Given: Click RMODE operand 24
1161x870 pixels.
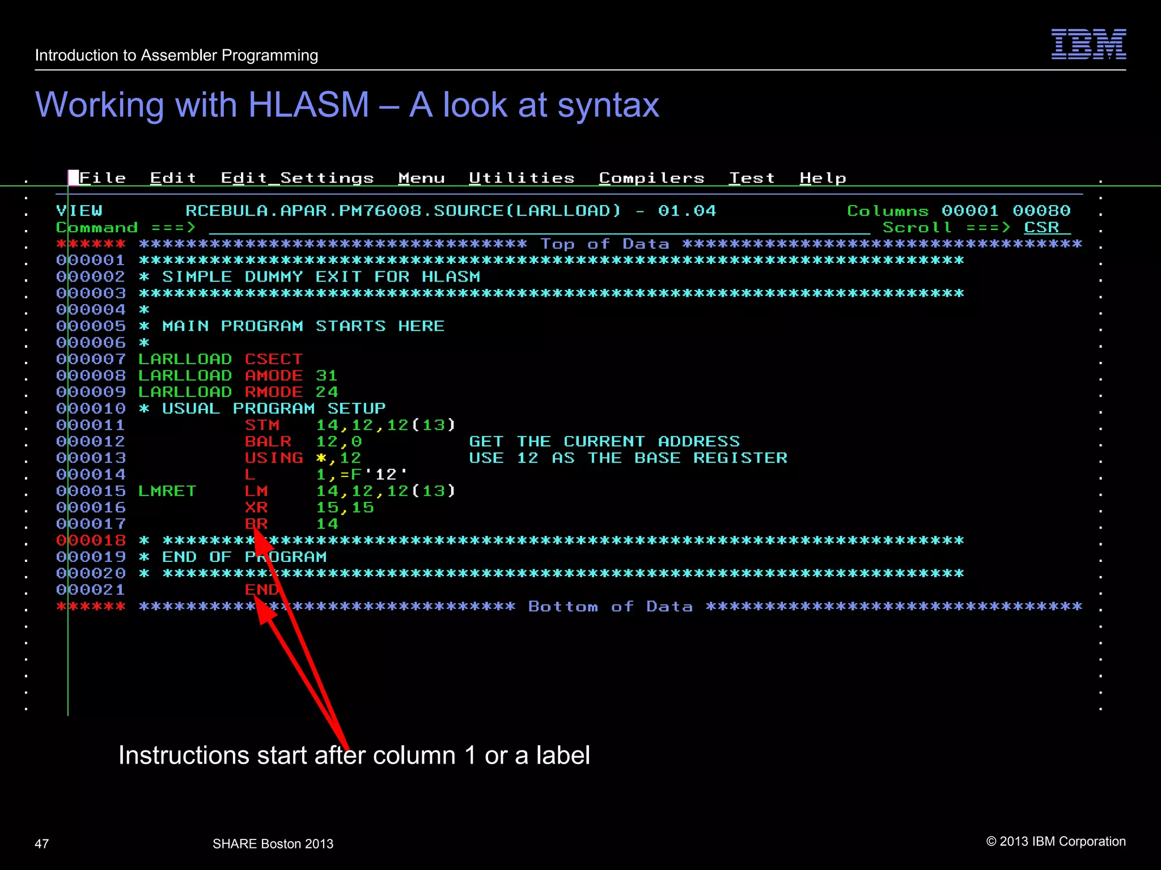Looking at the screenshot, I should (x=327, y=392).
